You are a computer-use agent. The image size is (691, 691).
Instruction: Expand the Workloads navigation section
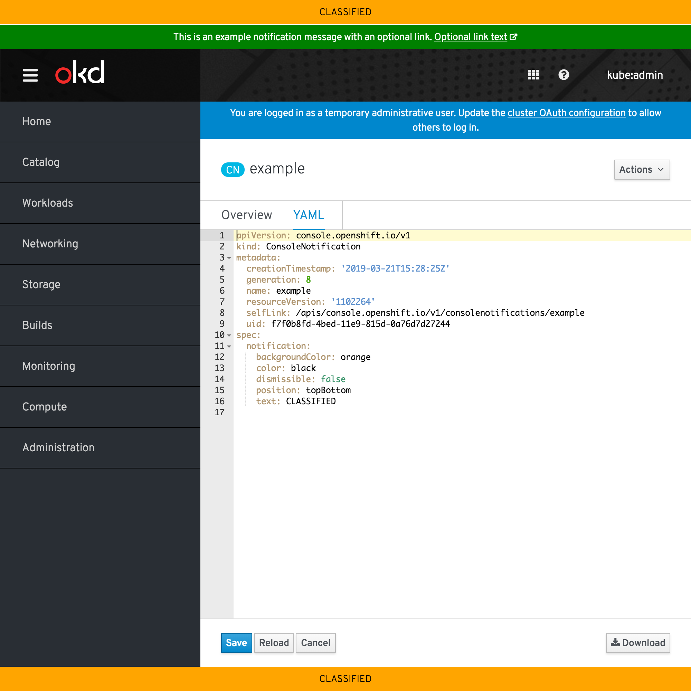pos(48,203)
